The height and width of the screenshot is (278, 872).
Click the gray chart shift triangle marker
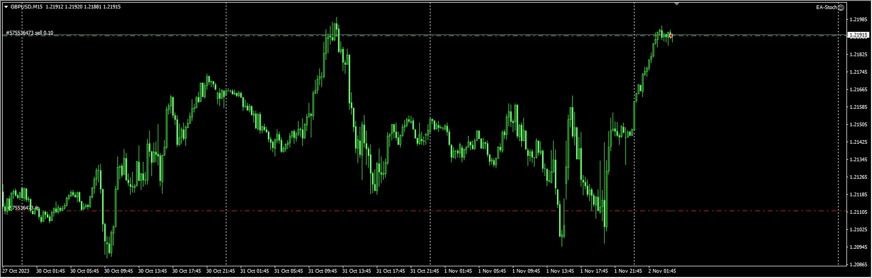click(x=676, y=4)
